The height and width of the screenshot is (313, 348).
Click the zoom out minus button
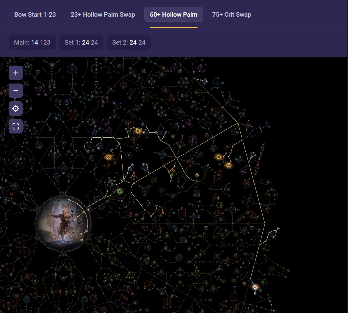click(16, 91)
